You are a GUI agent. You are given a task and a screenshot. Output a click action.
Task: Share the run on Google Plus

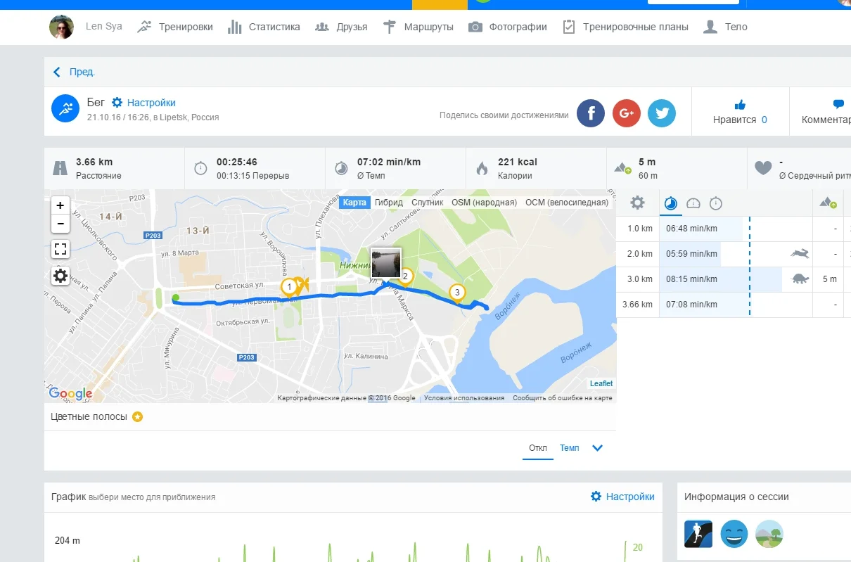[626, 113]
